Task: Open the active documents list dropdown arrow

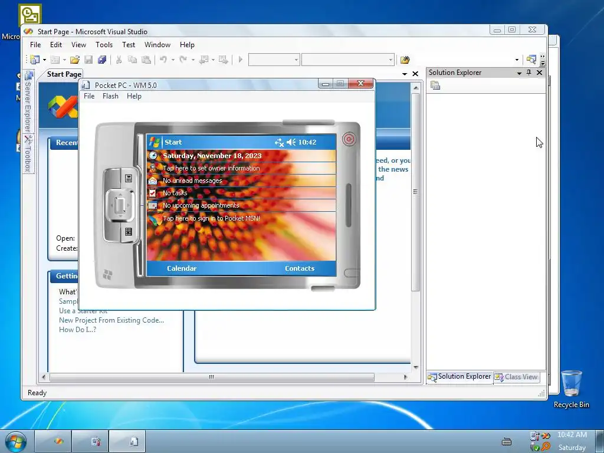Action: [x=405, y=74]
